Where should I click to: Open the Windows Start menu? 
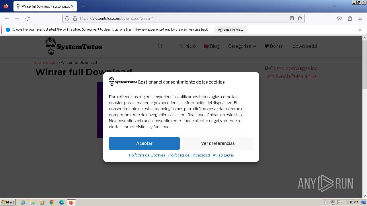click(8, 202)
